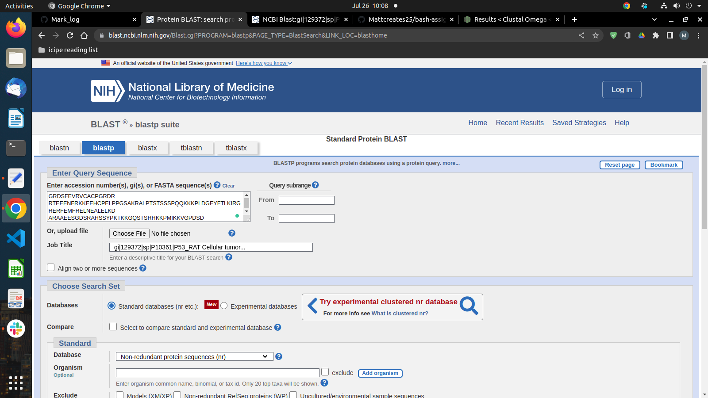Screen dimensions: 708x398
Task: Open Firefox from the dock
Action: tap(16, 28)
